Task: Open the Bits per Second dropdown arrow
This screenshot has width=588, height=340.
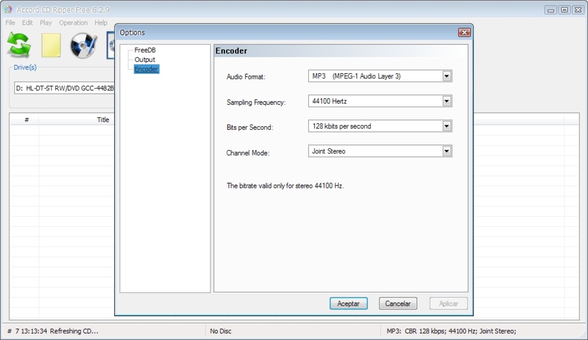Action: coord(446,126)
